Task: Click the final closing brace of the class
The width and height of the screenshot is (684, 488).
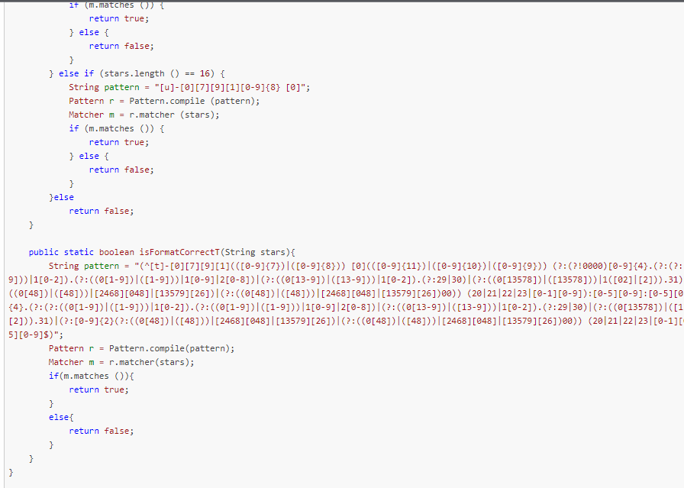Action: 11,472
